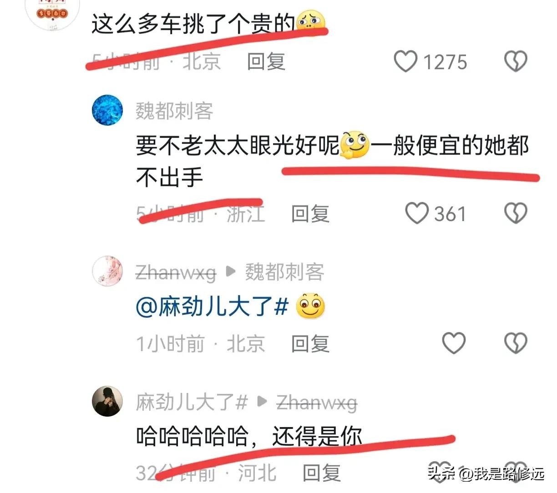The image size is (557, 493).
Task: Like the comment with 1275 likes
Action: point(405,61)
